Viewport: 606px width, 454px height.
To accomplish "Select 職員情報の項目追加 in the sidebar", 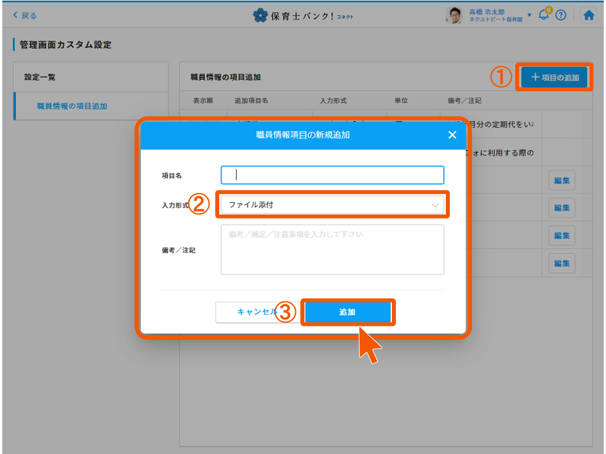I will 72,106.
